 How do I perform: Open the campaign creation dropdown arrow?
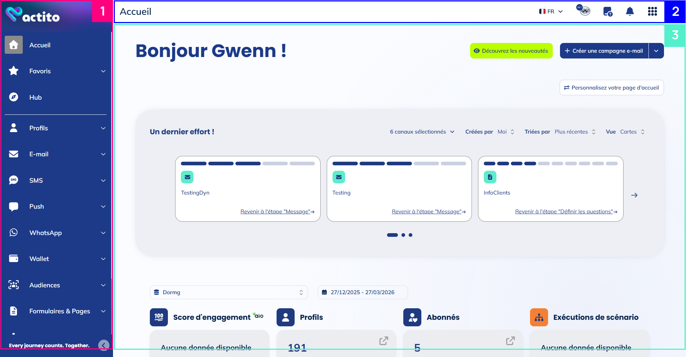coord(656,51)
